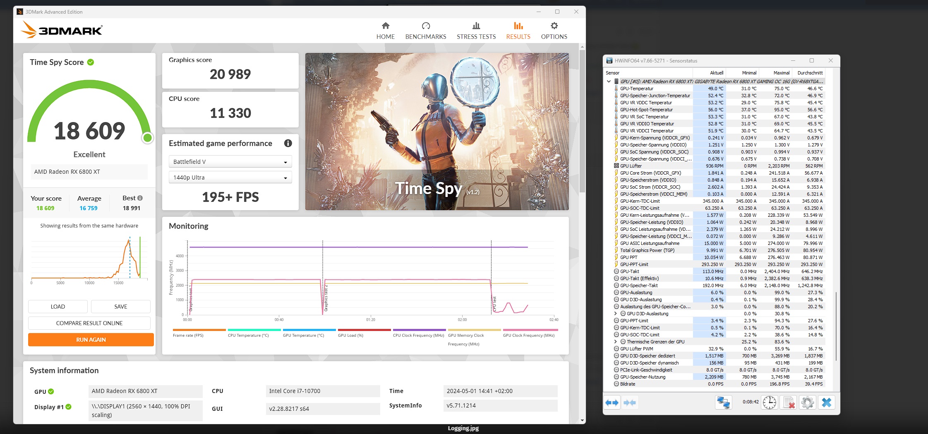Click the green end marker on the score gauge
This screenshot has width=928, height=434.
pos(147,138)
